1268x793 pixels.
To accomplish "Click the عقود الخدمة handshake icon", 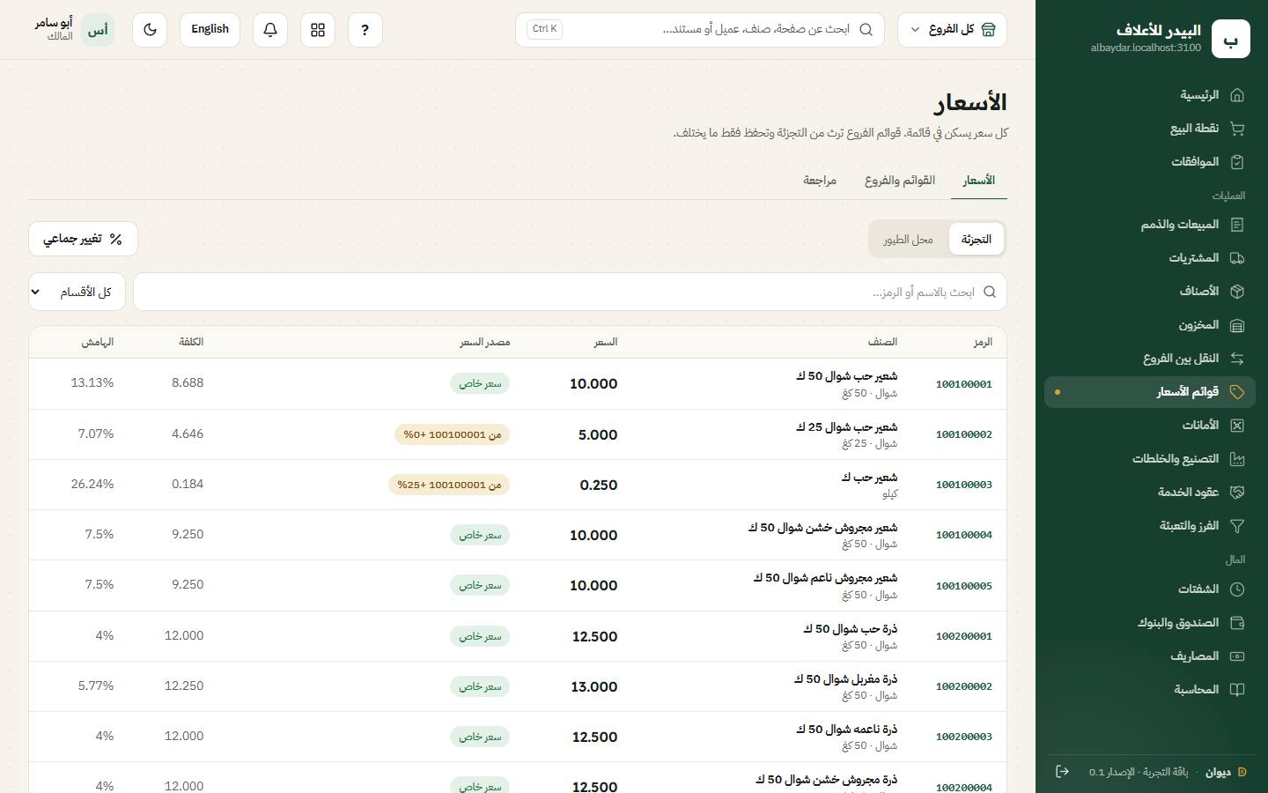I will (1237, 493).
